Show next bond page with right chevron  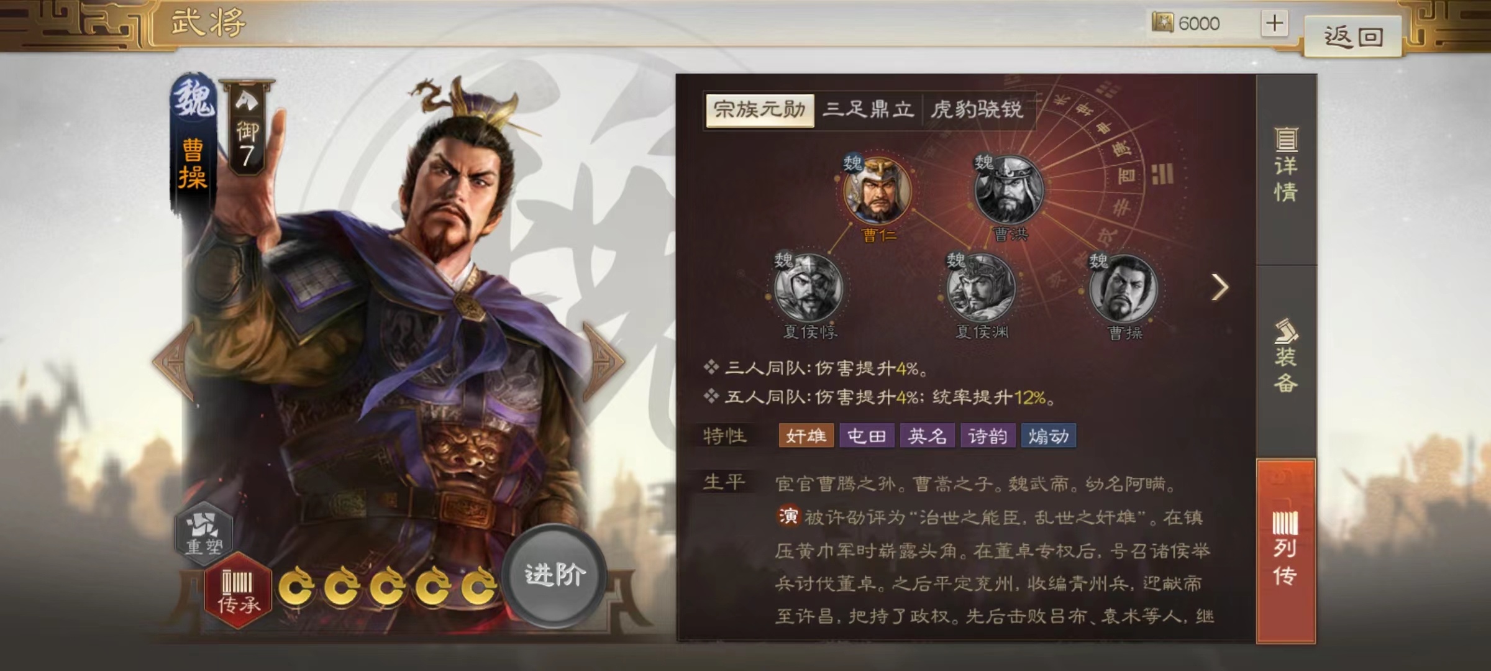pyautogui.click(x=1220, y=287)
